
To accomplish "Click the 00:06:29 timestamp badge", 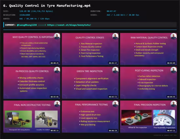I will [113, 130].
